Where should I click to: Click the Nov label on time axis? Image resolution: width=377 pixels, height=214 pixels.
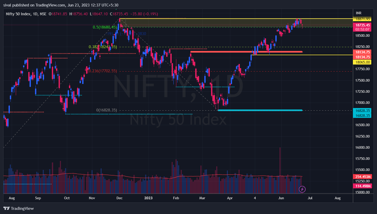point(92,198)
